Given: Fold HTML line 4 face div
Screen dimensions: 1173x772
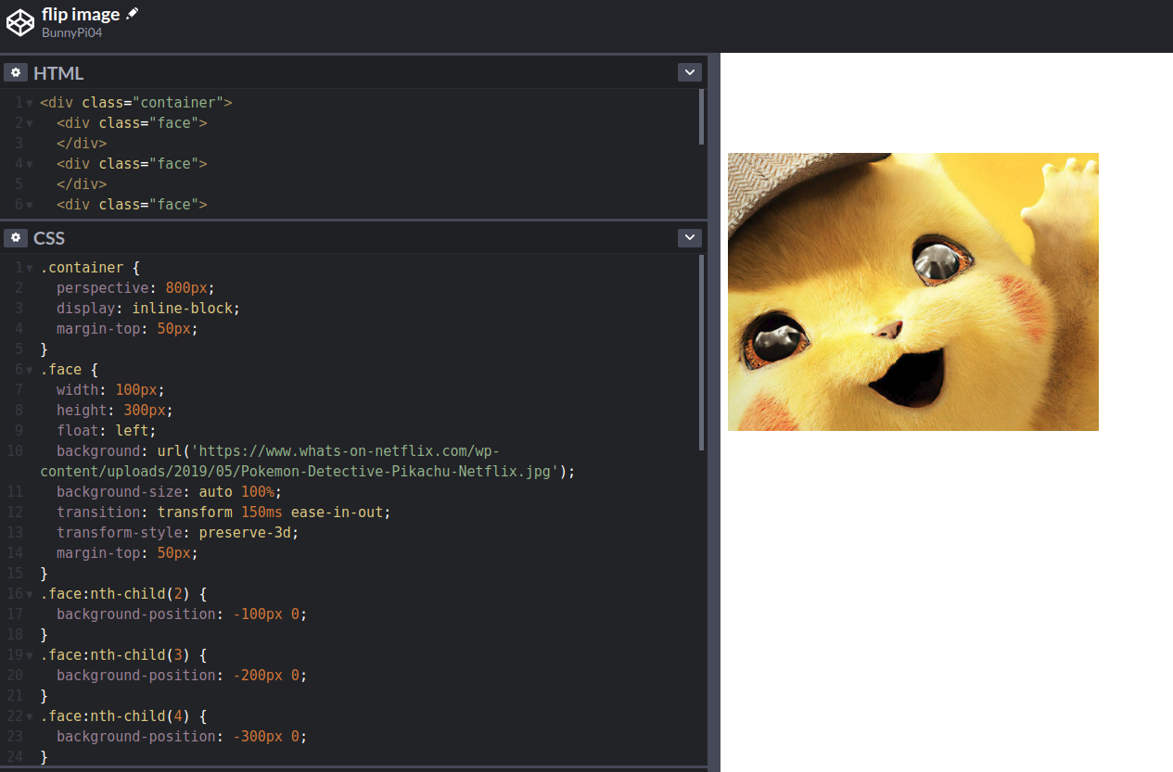Looking at the screenshot, I should pyautogui.click(x=30, y=164).
